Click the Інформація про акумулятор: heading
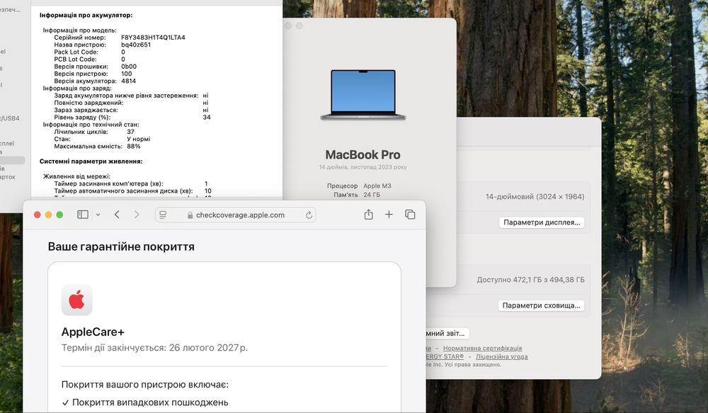The width and height of the screenshot is (708, 413). click(86, 15)
